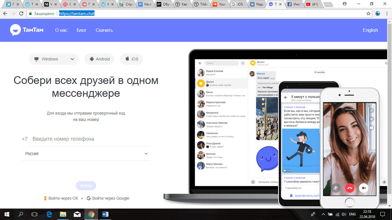
Task: Open Chrome from the taskbar
Action: click(91, 214)
